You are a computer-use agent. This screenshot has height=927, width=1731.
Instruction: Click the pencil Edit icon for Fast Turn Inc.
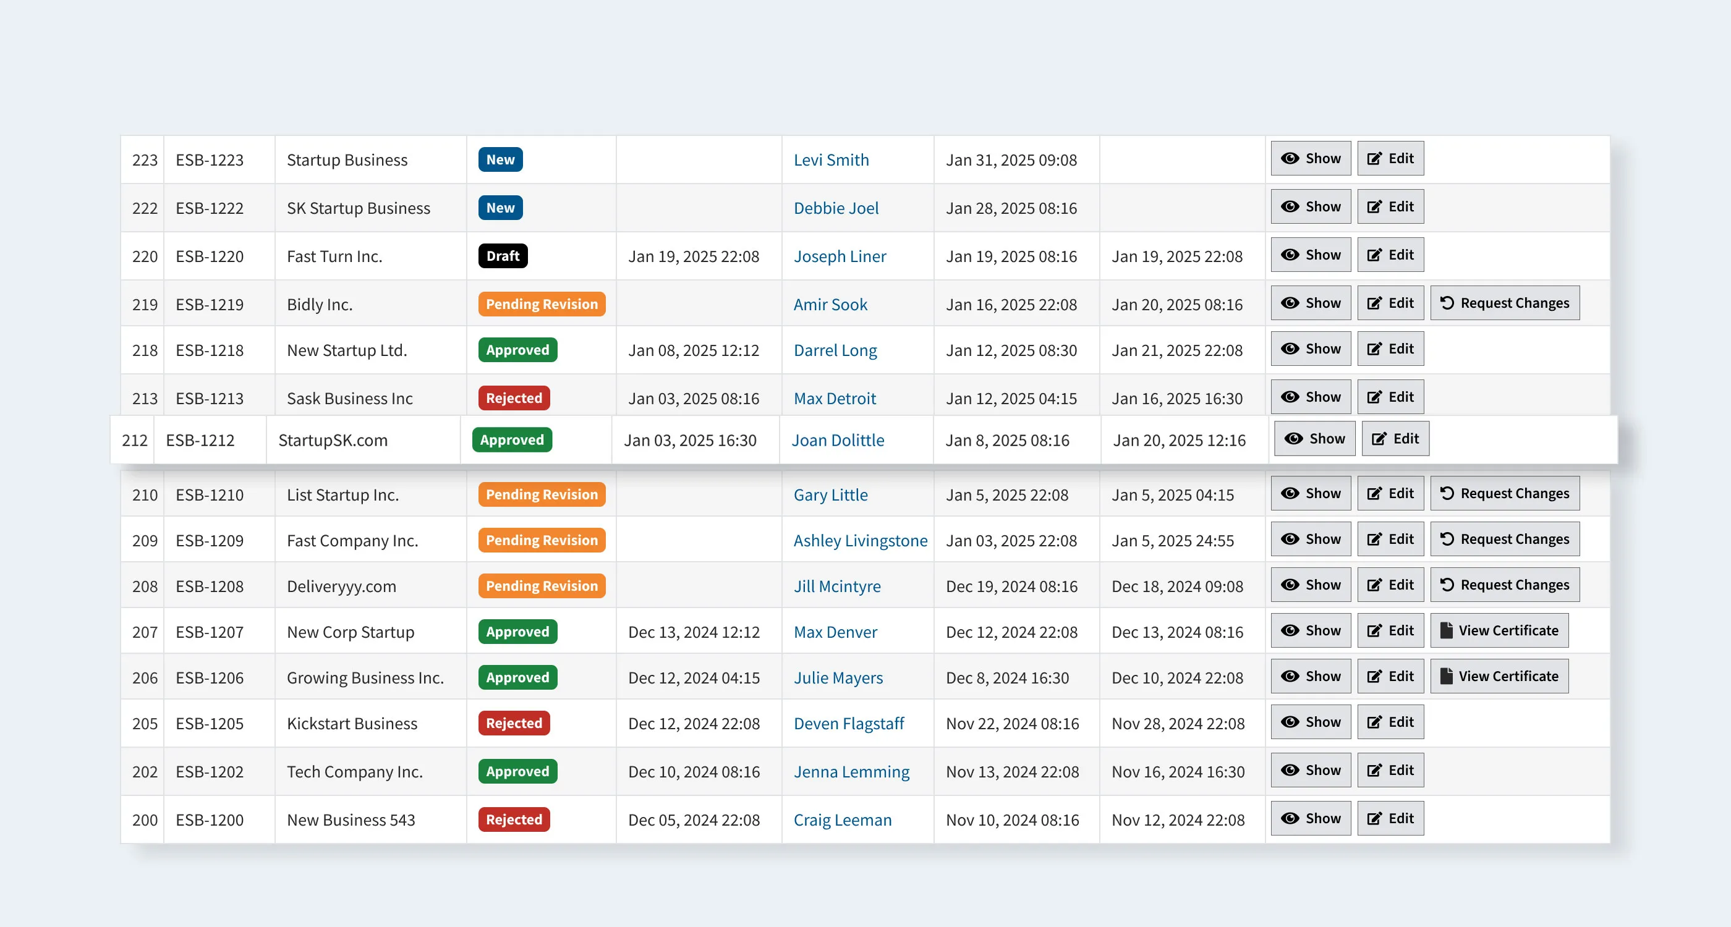tap(1375, 255)
